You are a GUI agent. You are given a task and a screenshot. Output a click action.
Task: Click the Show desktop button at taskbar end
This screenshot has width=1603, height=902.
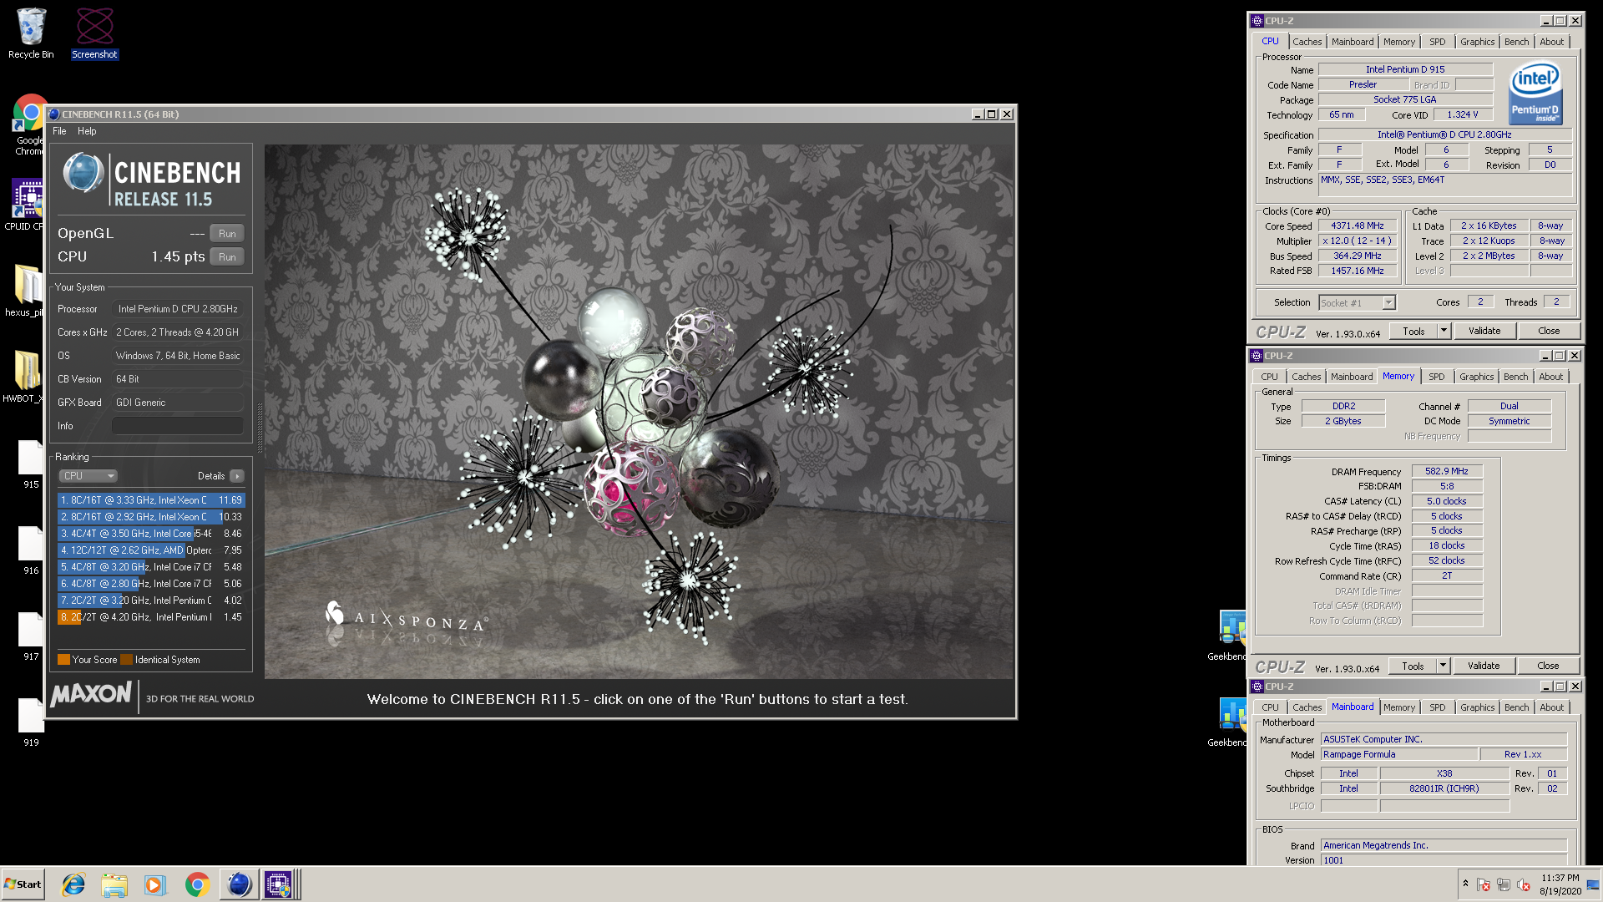pyautogui.click(x=1594, y=884)
